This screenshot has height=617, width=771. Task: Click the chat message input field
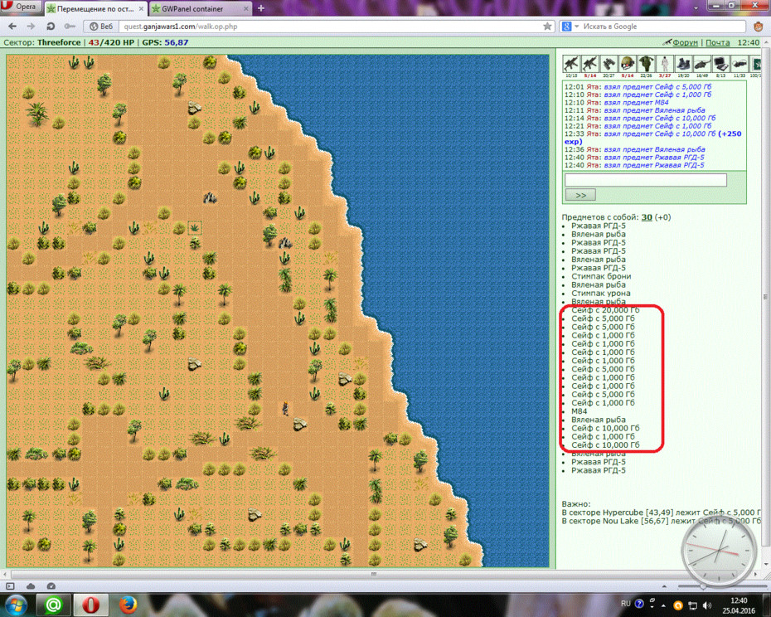pyautogui.click(x=645, y=180)
